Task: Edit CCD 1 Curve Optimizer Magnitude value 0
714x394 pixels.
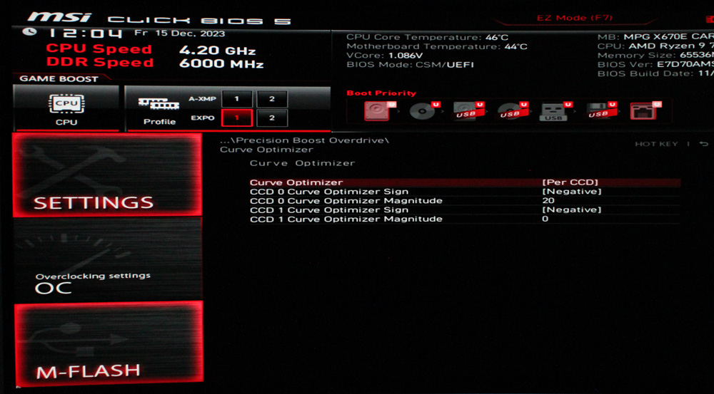Action: [545, 219]
